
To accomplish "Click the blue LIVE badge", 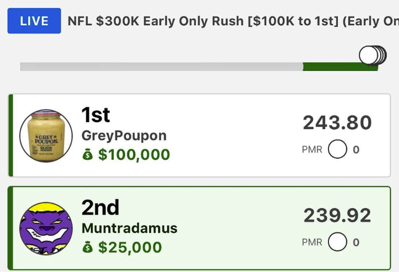I will 34,21.
